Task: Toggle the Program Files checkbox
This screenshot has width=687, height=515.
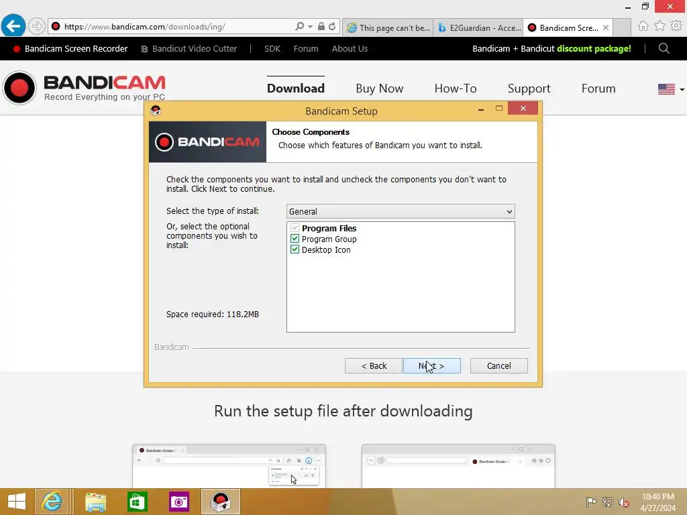Action: coord(295,228)
